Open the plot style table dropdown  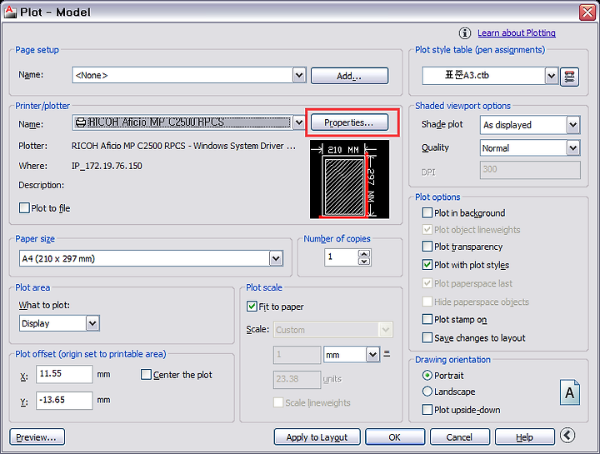(551, 76)
